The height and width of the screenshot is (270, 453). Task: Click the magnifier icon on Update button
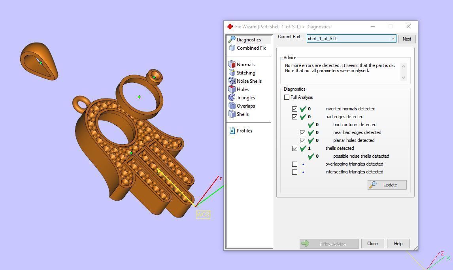coord(373,185)
